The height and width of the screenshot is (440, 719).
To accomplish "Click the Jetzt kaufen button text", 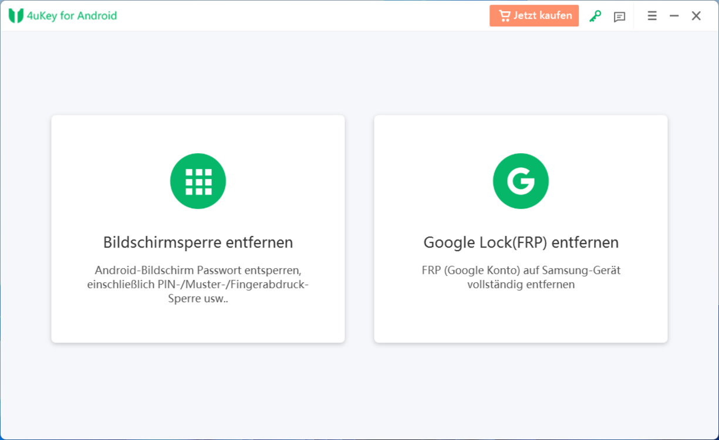I will click(x=543, y=16).
